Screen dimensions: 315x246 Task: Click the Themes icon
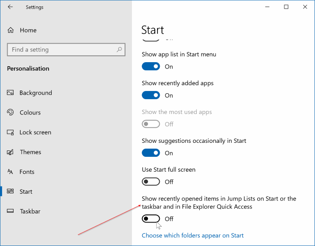pyautogui.click(x=10, y=152)
